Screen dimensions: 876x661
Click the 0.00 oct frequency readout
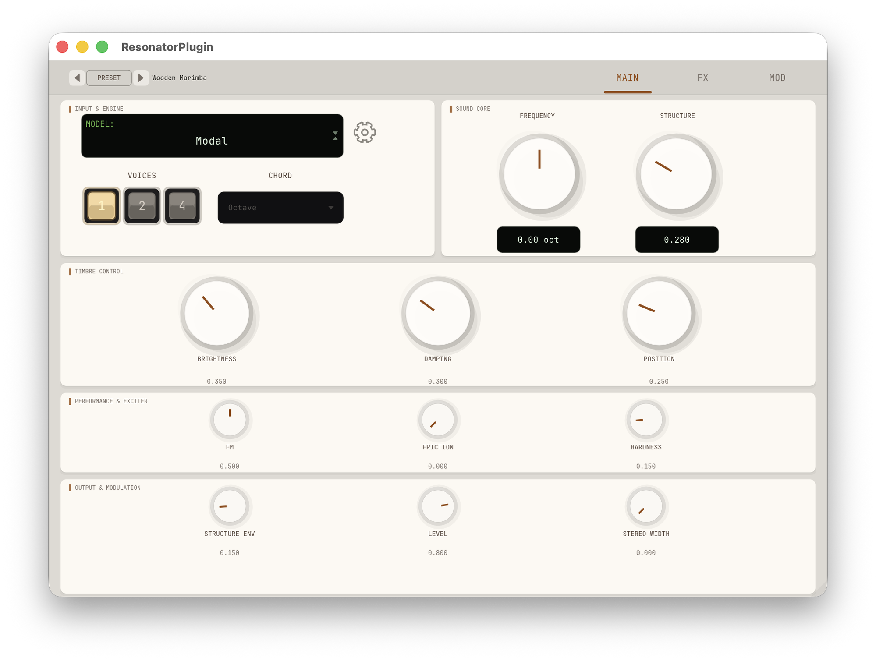point(538,240)
